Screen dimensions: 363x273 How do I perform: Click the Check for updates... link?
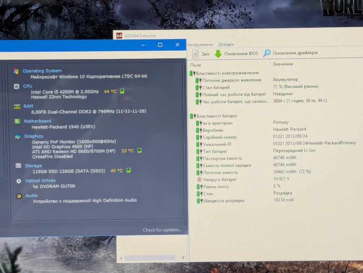[162, 230]
